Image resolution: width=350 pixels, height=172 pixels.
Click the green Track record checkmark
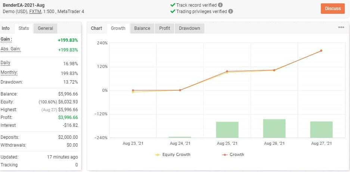click(173, 5)
